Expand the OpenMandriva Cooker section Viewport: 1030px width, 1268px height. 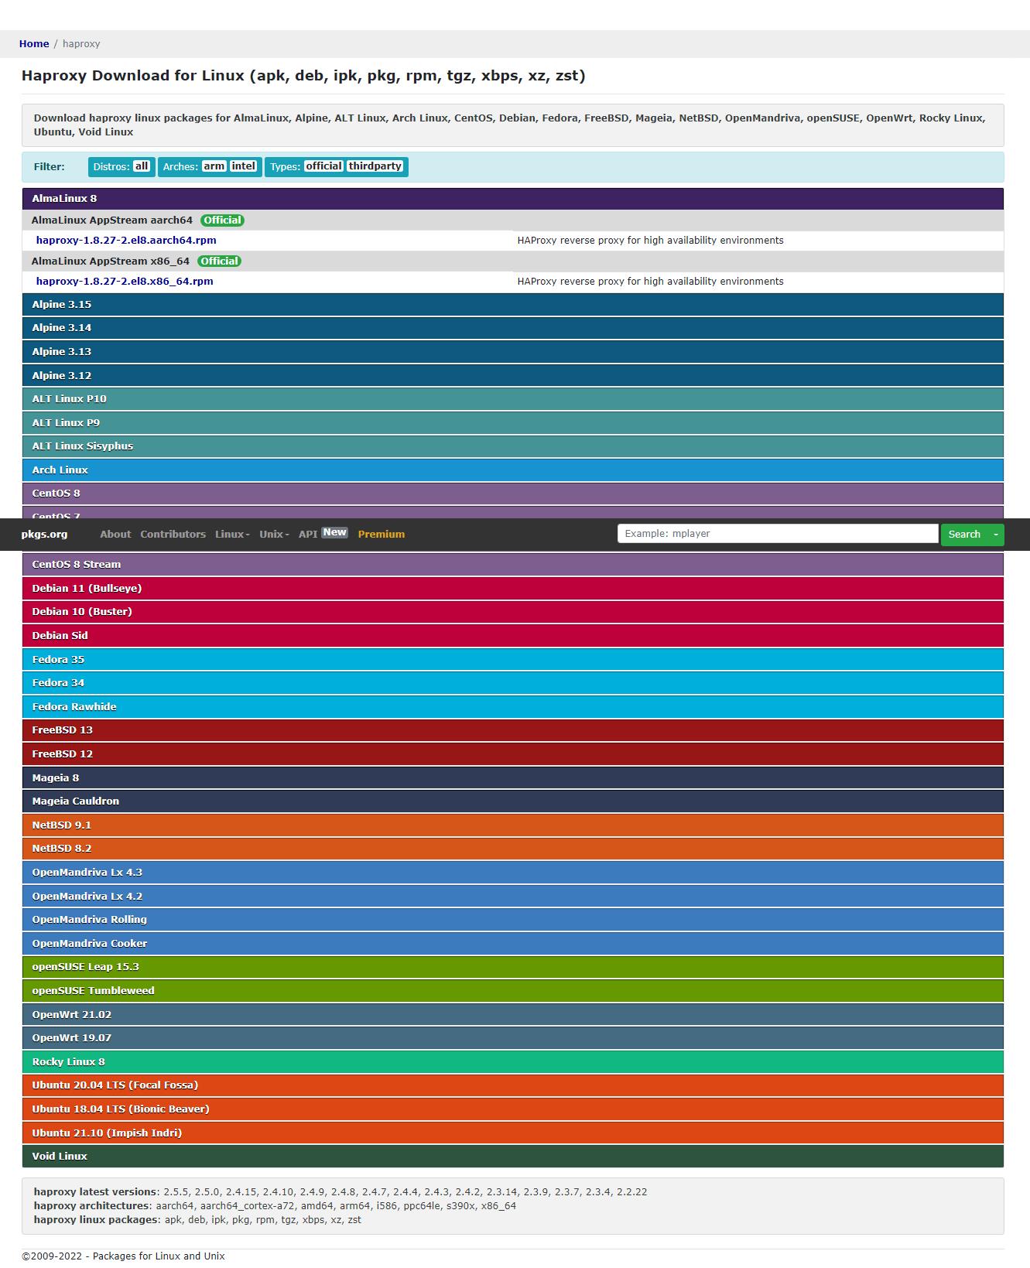tap(513, 944)
